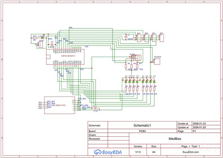
Task: Click the BUZZER component symbol
Action: tap(157, 62)
